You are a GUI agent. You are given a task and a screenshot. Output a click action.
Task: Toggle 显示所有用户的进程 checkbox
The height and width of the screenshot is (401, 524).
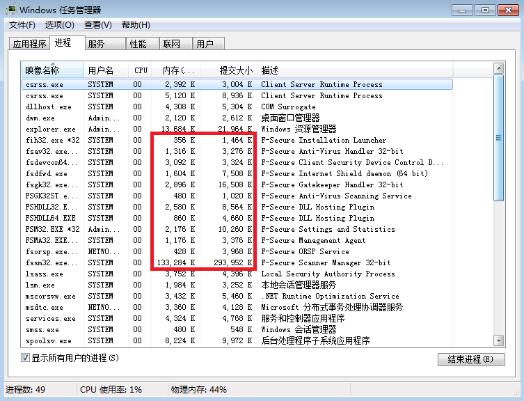tap(26, 358)
